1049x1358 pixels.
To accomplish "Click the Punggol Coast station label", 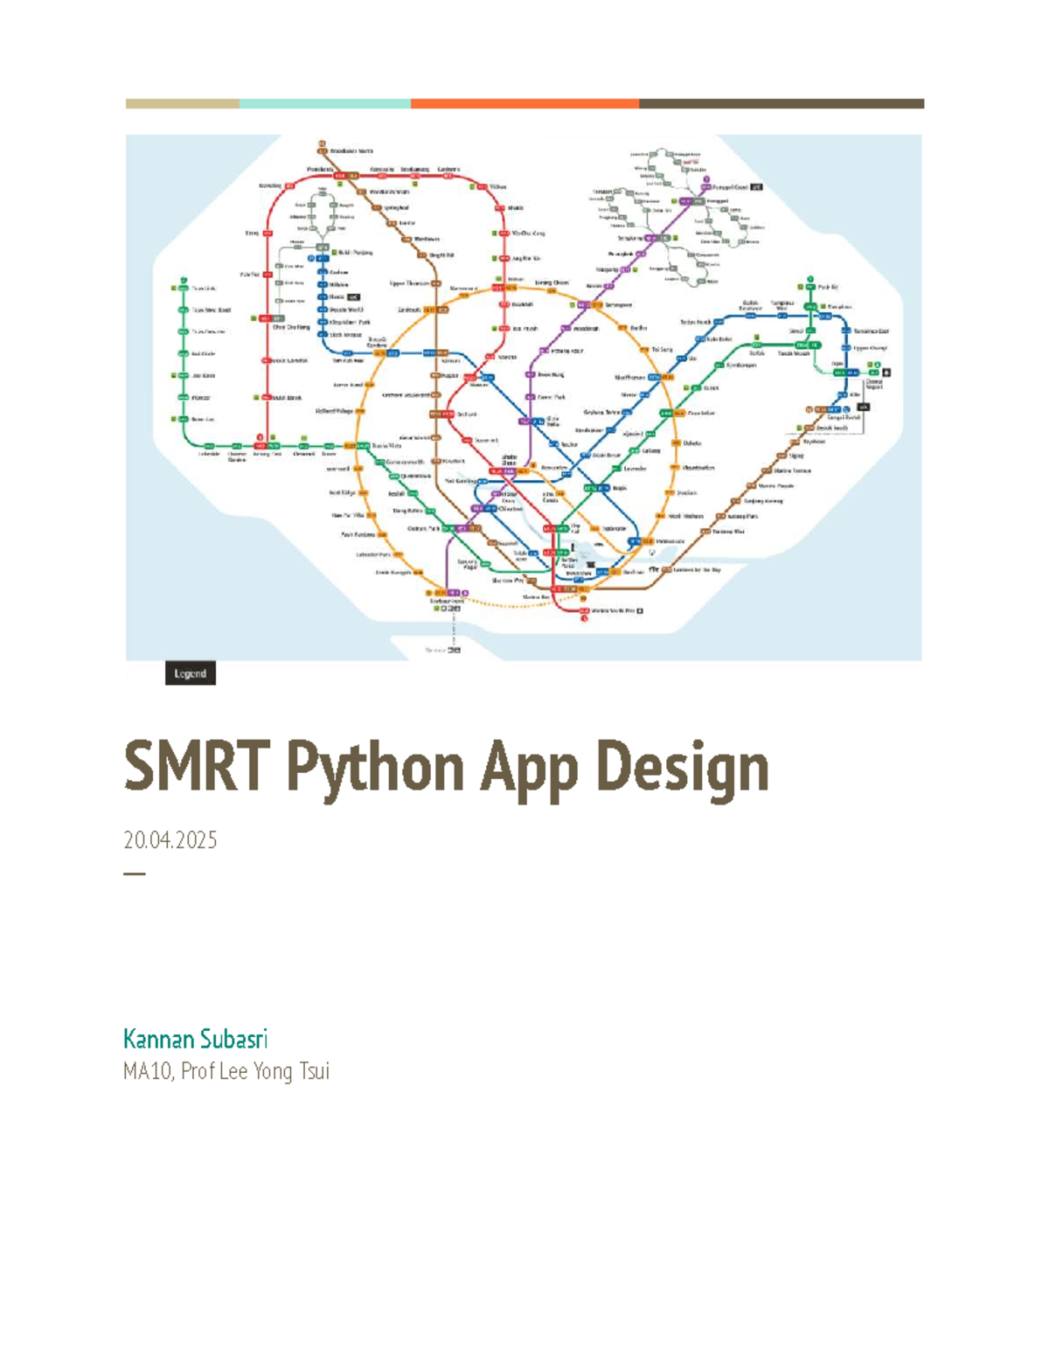I will (732, 186).
